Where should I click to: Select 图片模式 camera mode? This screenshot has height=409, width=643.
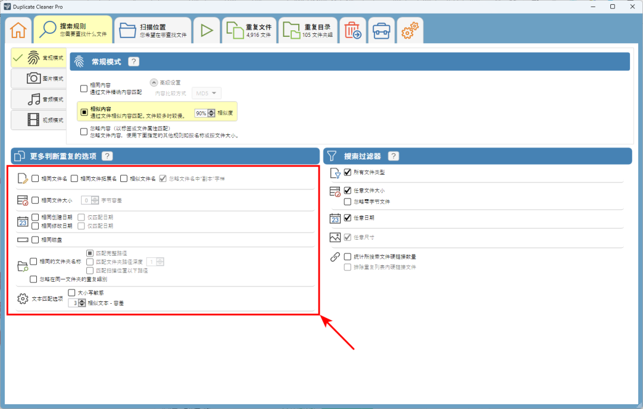(39, 78)
